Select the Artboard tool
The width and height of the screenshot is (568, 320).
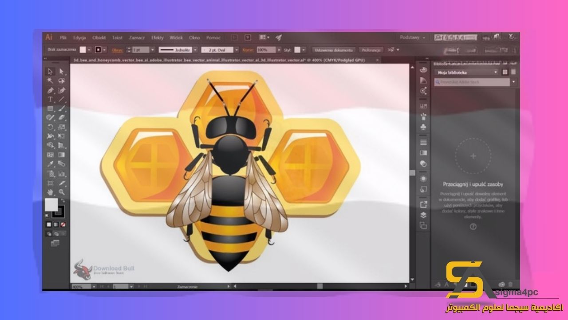point(50,183)
